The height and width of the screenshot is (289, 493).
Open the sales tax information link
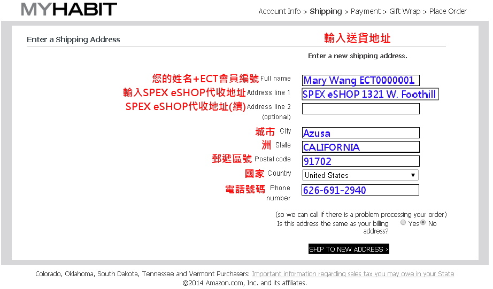(x=353, y=274)
